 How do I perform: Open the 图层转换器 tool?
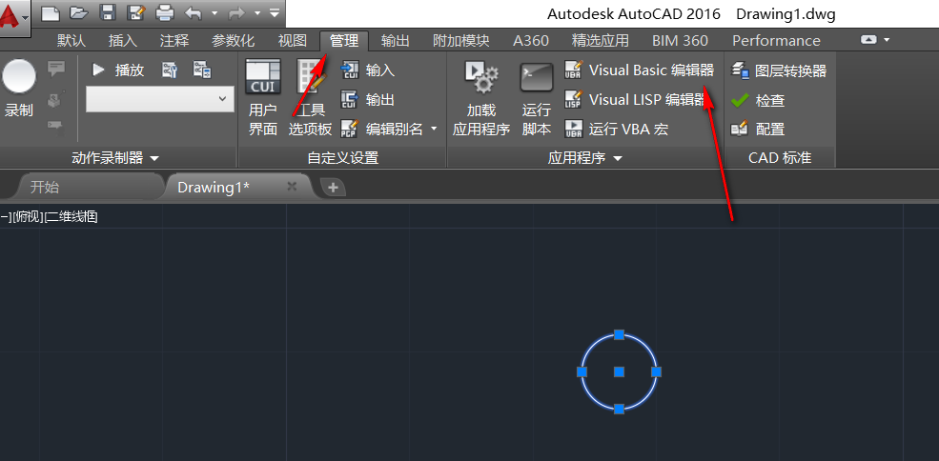pos(779,70)
